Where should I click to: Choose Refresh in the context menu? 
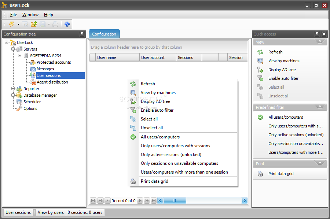pyautogui.click(x=183, y=83)
